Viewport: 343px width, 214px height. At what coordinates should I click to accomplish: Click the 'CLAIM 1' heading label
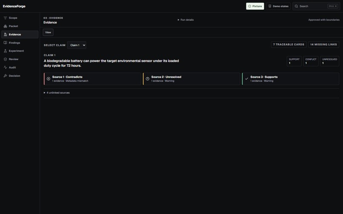(x=50, y=55)
